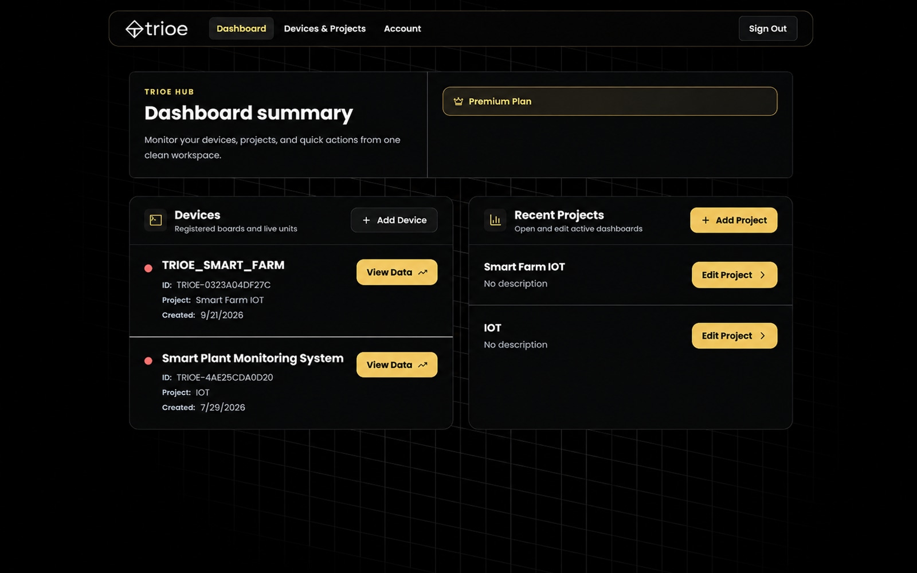Edit the IOT project

click(x=734, y=336)
